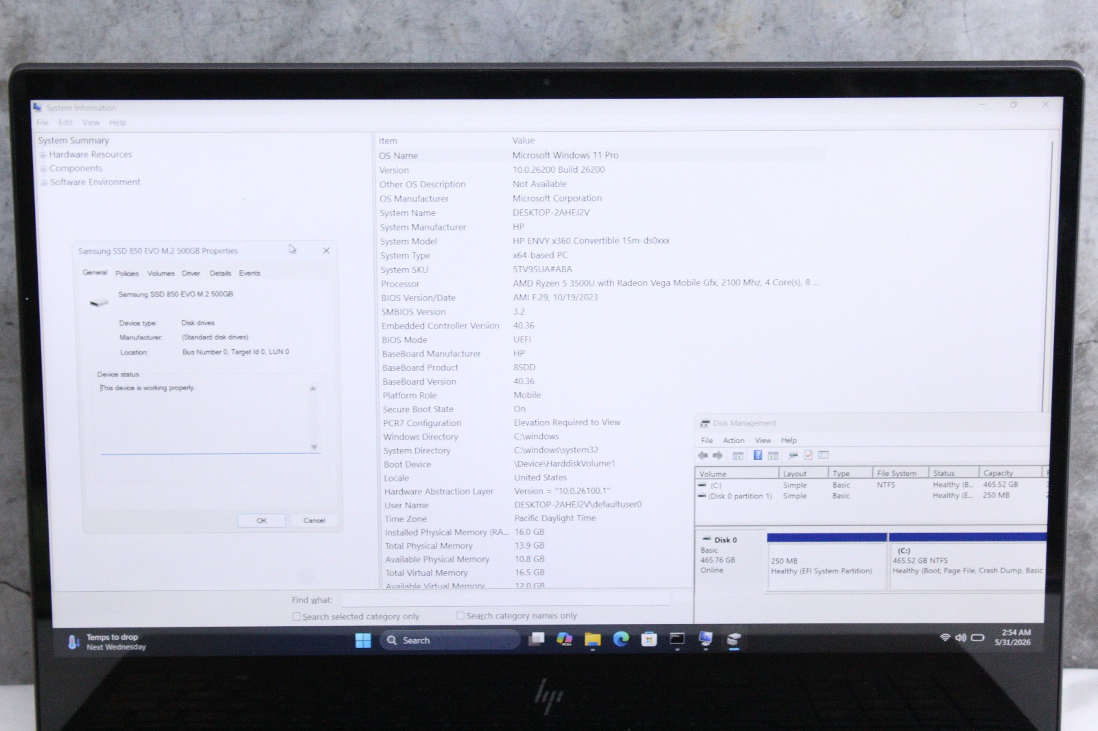Select the 250 MB EFI System Partition block

827,561
